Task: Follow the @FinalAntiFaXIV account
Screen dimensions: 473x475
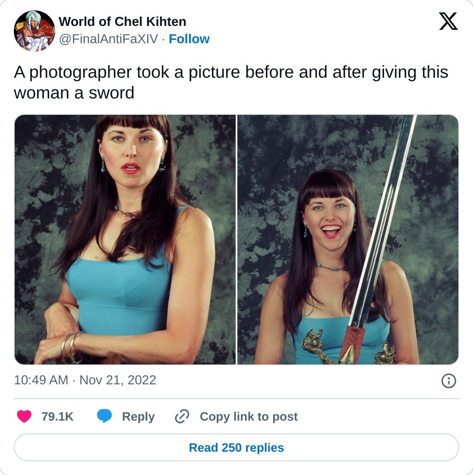Action: click(189, 39)
